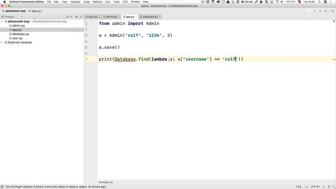Click line number 3 in gutter
This screenshot has width=336, height=189.
coord(86,35)
